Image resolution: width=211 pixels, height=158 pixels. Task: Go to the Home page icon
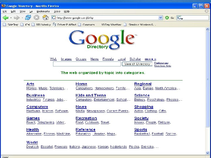pyautogui.click(x=45, y=18)
